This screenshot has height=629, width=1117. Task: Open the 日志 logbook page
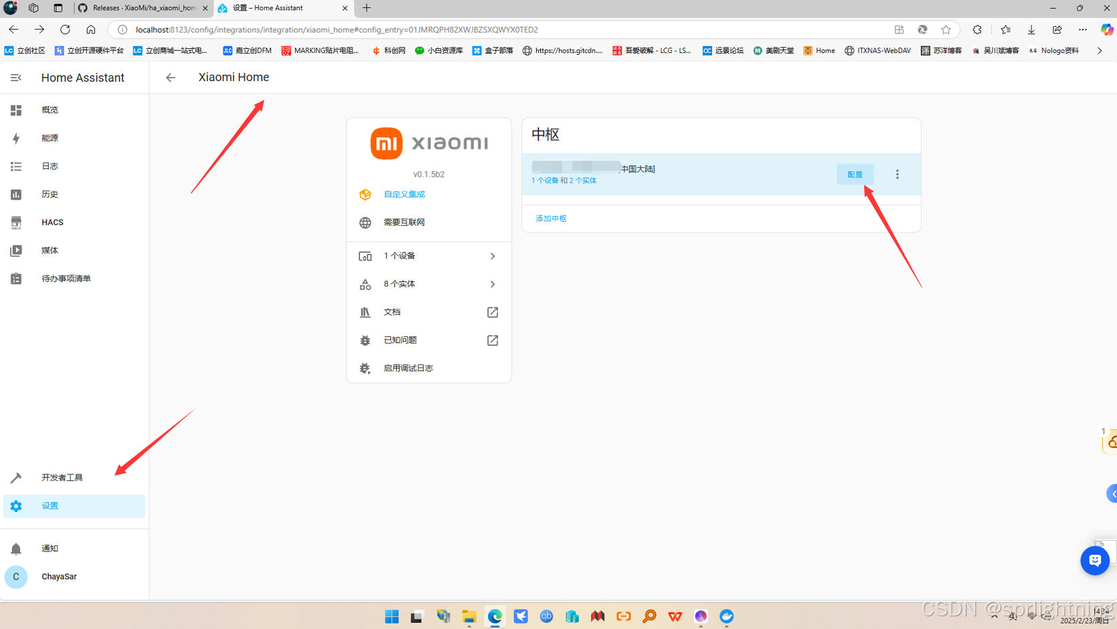click(x=74, y=166)
